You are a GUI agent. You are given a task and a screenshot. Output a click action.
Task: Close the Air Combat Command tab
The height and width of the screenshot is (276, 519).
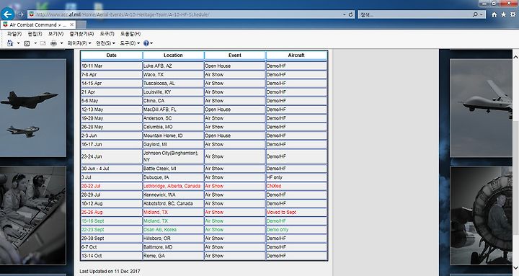tap(72, 25)
